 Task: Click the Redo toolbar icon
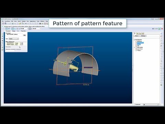tap(28, 23)
